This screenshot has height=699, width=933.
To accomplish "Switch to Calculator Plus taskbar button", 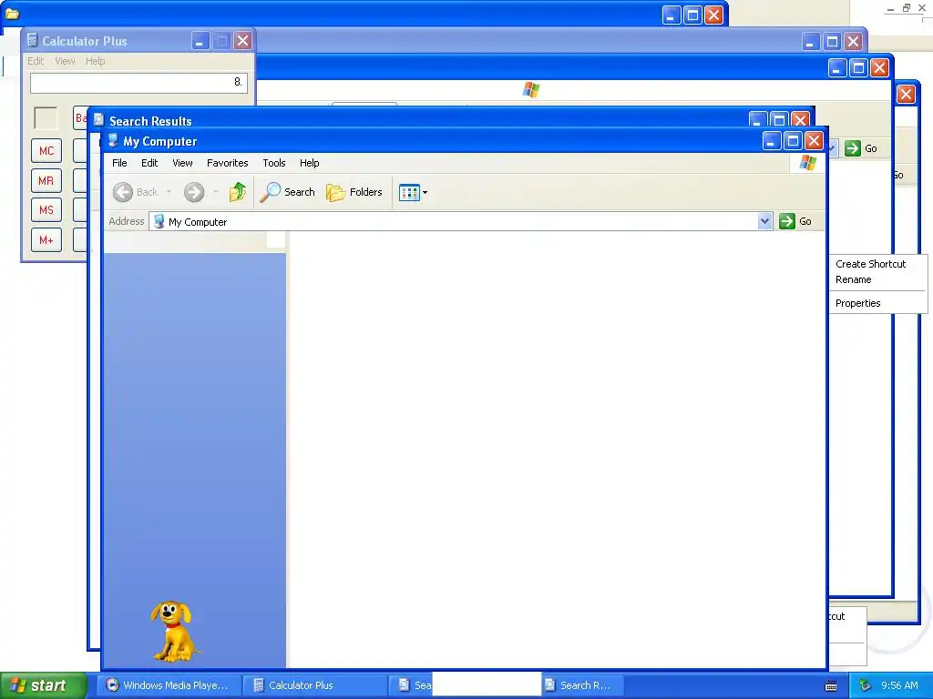I will pyautogui.click(x=314, y=685).
